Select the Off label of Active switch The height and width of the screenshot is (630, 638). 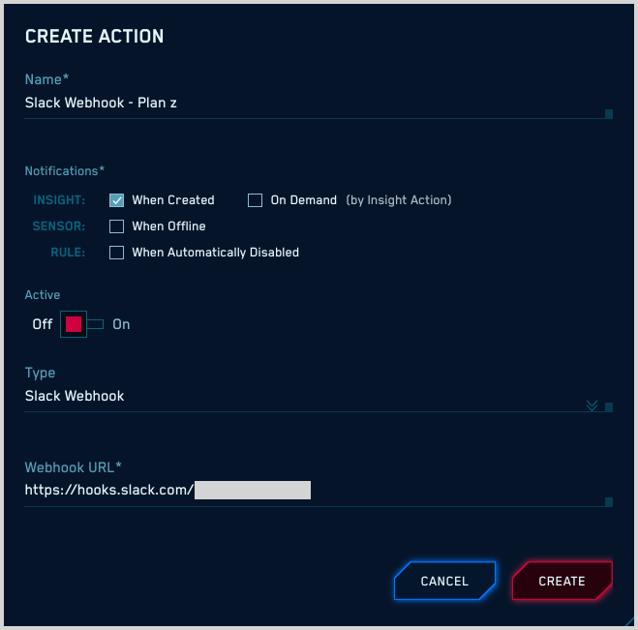43,324
